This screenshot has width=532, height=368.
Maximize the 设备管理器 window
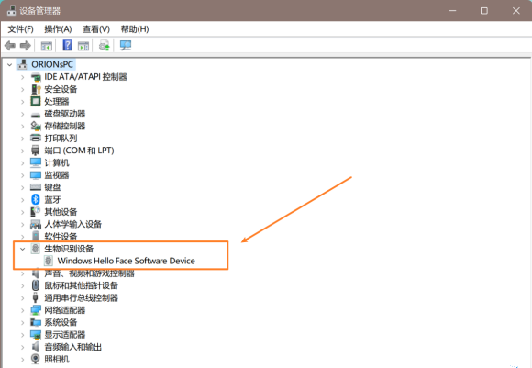[484, 10]
